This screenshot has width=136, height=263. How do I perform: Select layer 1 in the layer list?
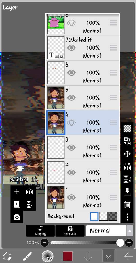click(82, 198)
